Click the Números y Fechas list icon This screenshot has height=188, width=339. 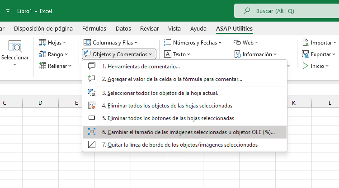click(x=167, y=43)
